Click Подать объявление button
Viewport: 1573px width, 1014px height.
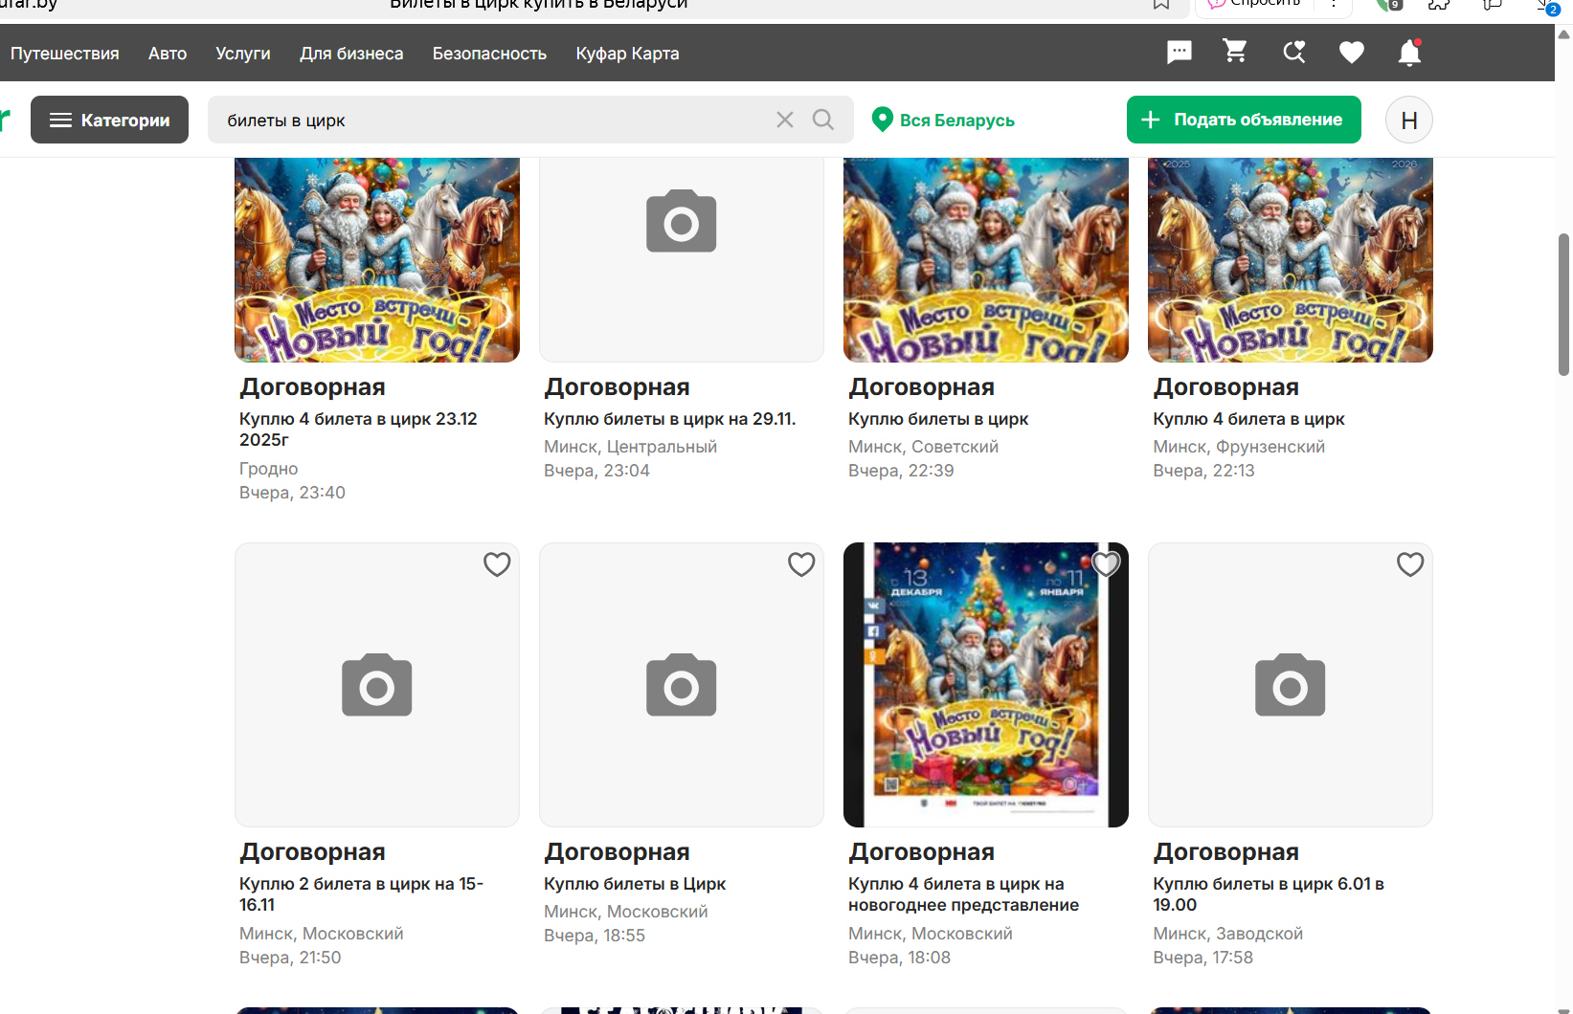tap(1243, 120)
